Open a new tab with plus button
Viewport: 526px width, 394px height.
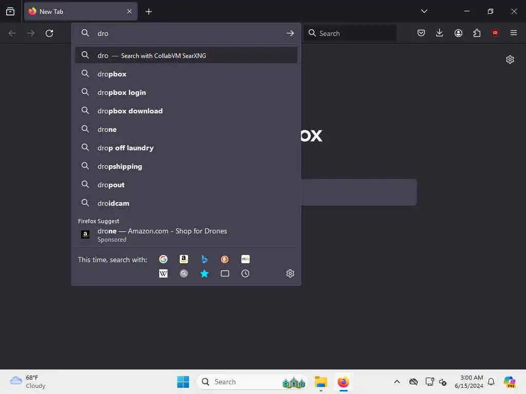(148, 12)
